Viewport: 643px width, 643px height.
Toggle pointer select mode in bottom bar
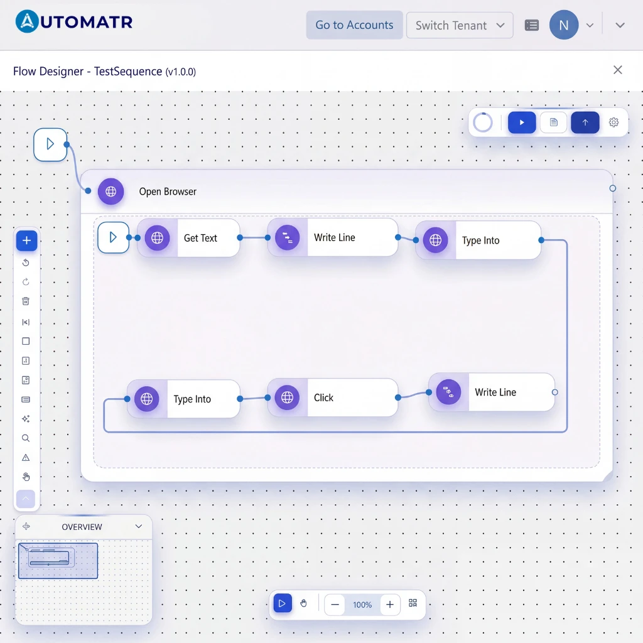tap(283, 603)
